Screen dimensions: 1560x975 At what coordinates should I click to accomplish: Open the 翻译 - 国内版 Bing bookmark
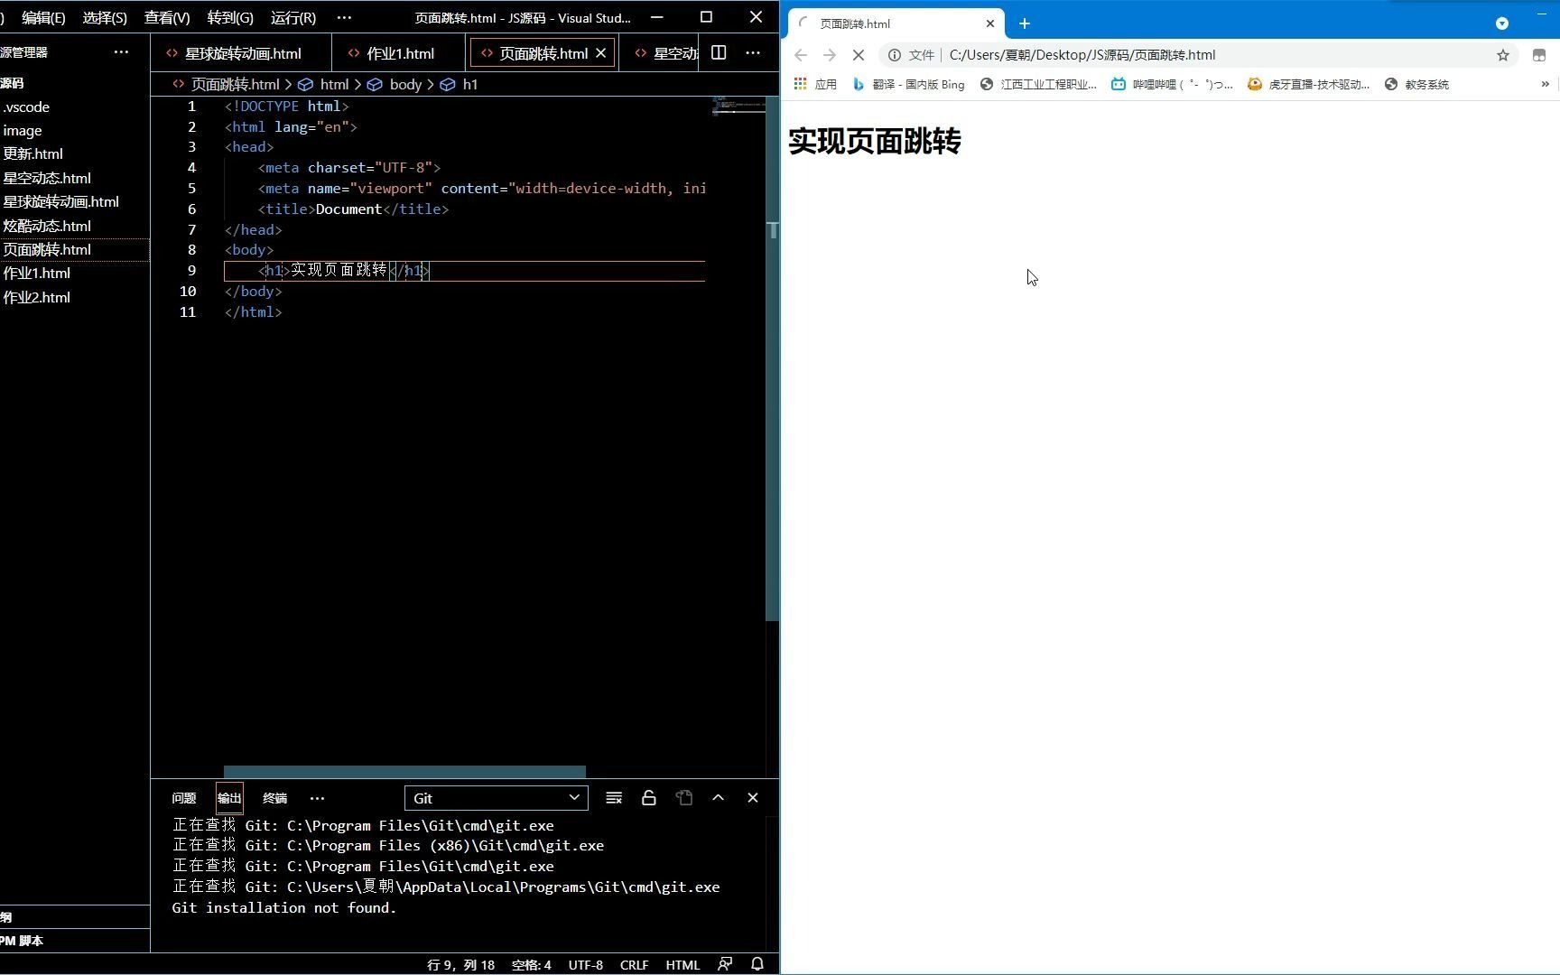click(908, 84)
